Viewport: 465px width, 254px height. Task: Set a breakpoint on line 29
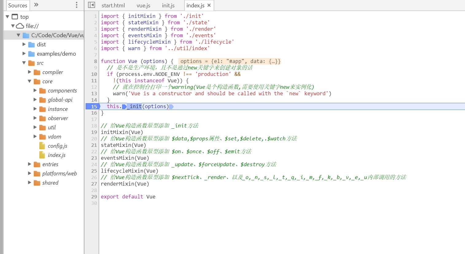point(94,197)
